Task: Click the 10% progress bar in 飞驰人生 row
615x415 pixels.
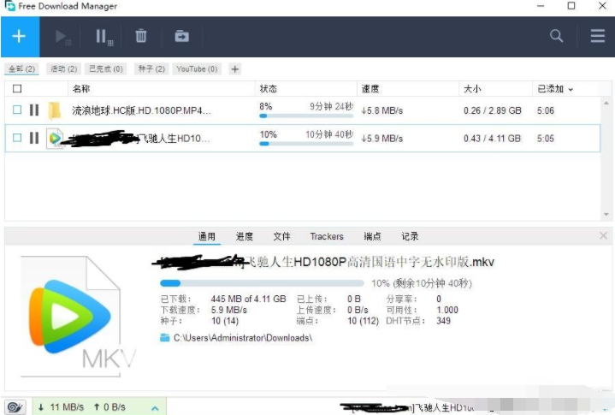Action: [306, 144]
